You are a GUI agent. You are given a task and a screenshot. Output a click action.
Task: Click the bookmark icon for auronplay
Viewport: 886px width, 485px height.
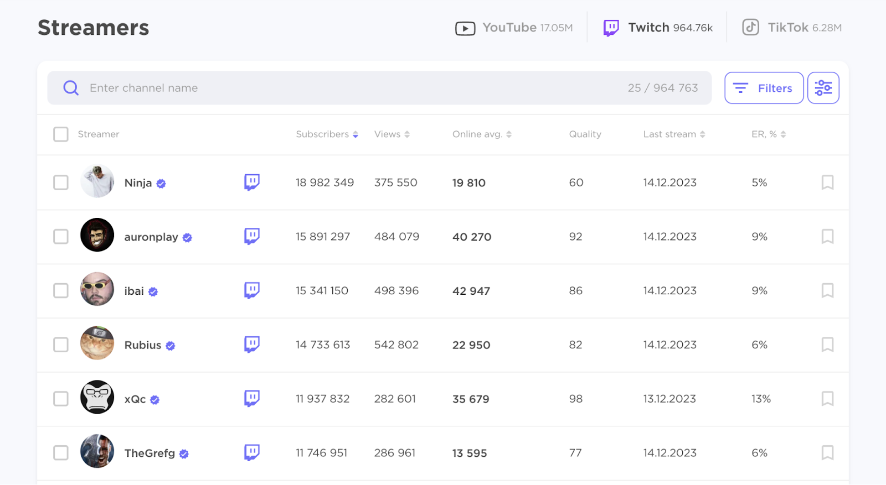827,237
